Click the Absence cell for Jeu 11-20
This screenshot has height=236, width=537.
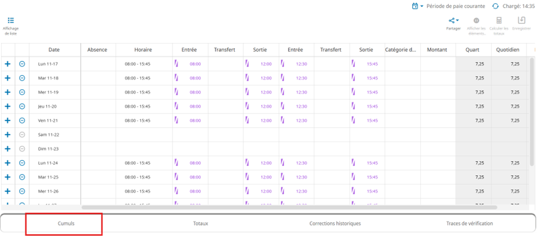[98, 106]
